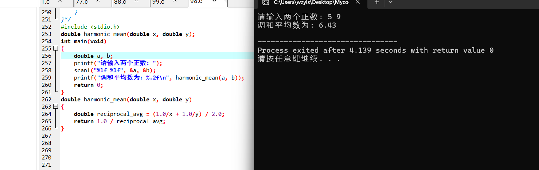The image size is (539, 170).
Task: Click the highlighted double a, b; line
Action: 94,56
